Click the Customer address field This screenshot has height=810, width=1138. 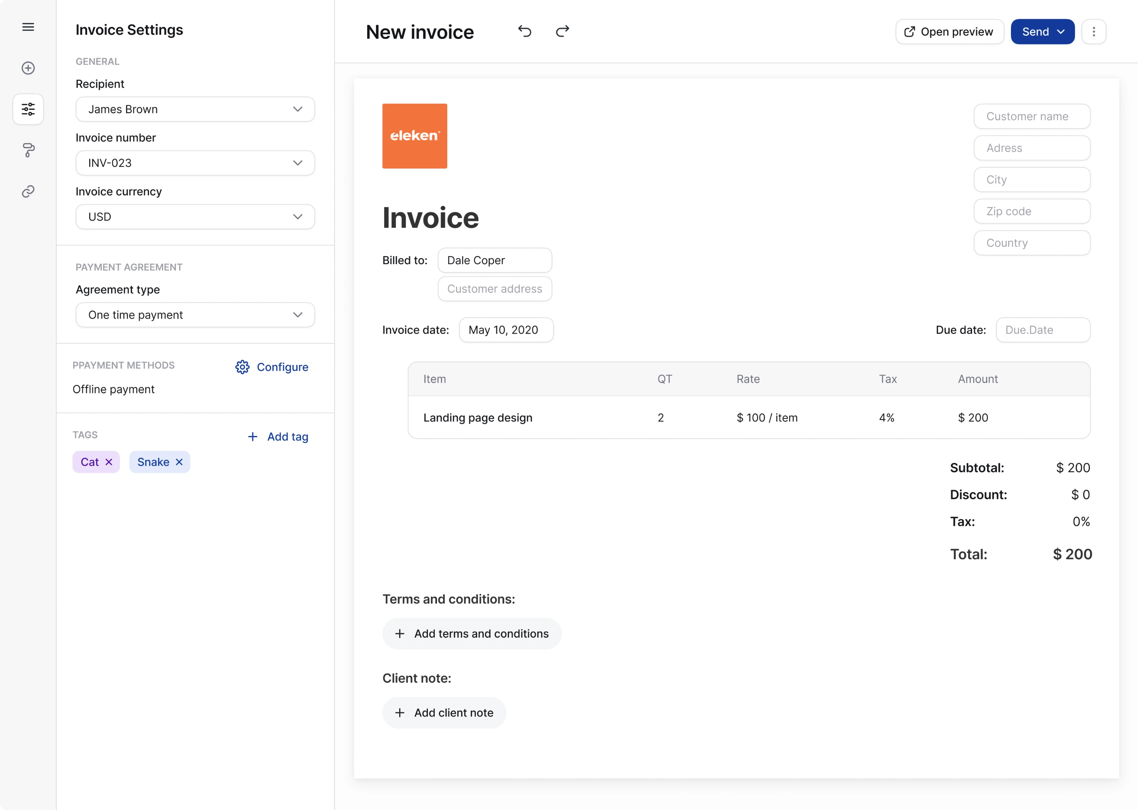[x=495, y=289]
